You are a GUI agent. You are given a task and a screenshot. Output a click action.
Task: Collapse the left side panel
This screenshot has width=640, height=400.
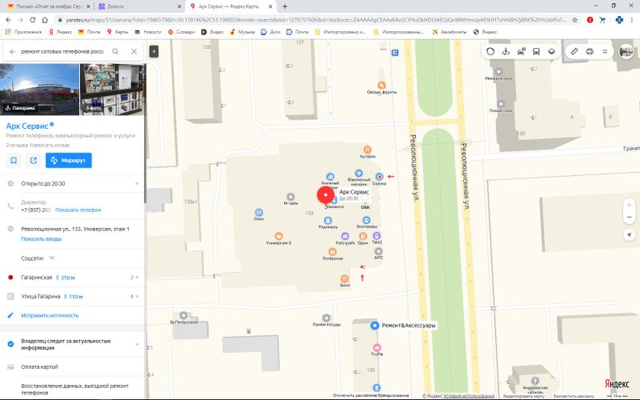[x=154, y=51]
